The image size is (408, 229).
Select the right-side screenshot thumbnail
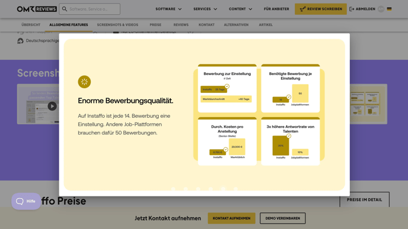point(368,104)
